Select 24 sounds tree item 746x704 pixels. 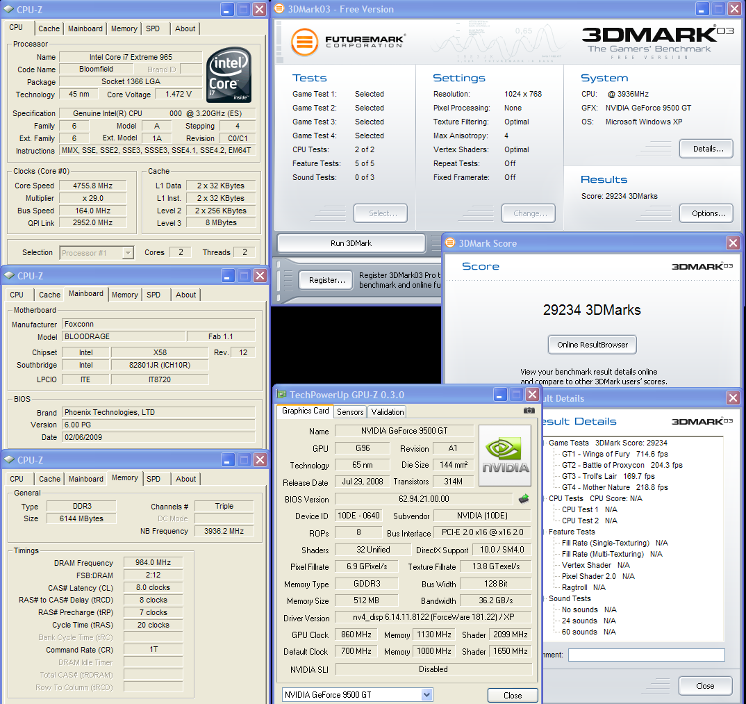click(x=588, y=621)
